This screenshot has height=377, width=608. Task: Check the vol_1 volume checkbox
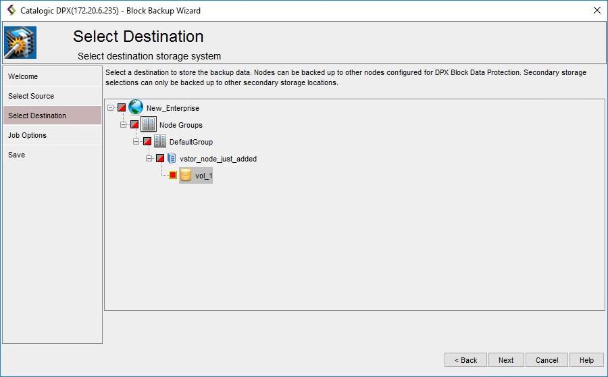click(173, 176)
